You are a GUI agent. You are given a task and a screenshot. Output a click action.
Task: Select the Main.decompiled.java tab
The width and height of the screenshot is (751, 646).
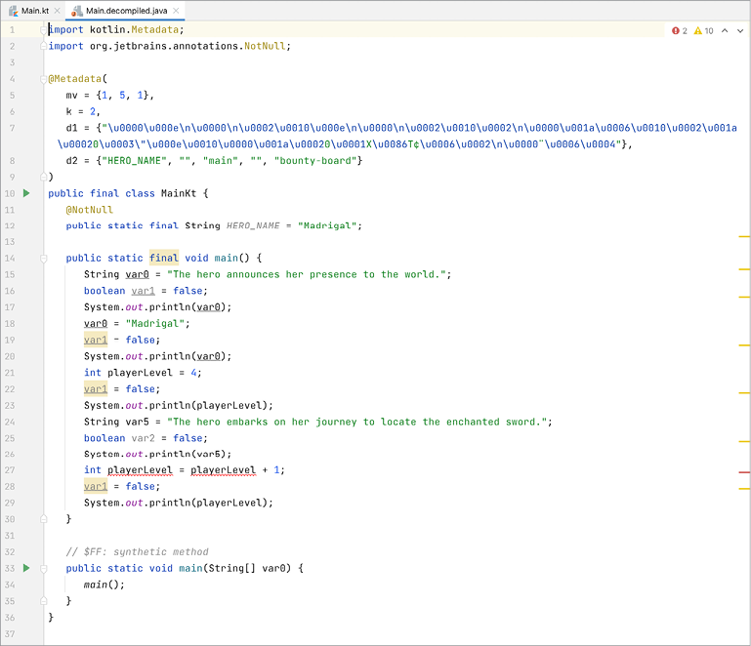coord(122,10)
